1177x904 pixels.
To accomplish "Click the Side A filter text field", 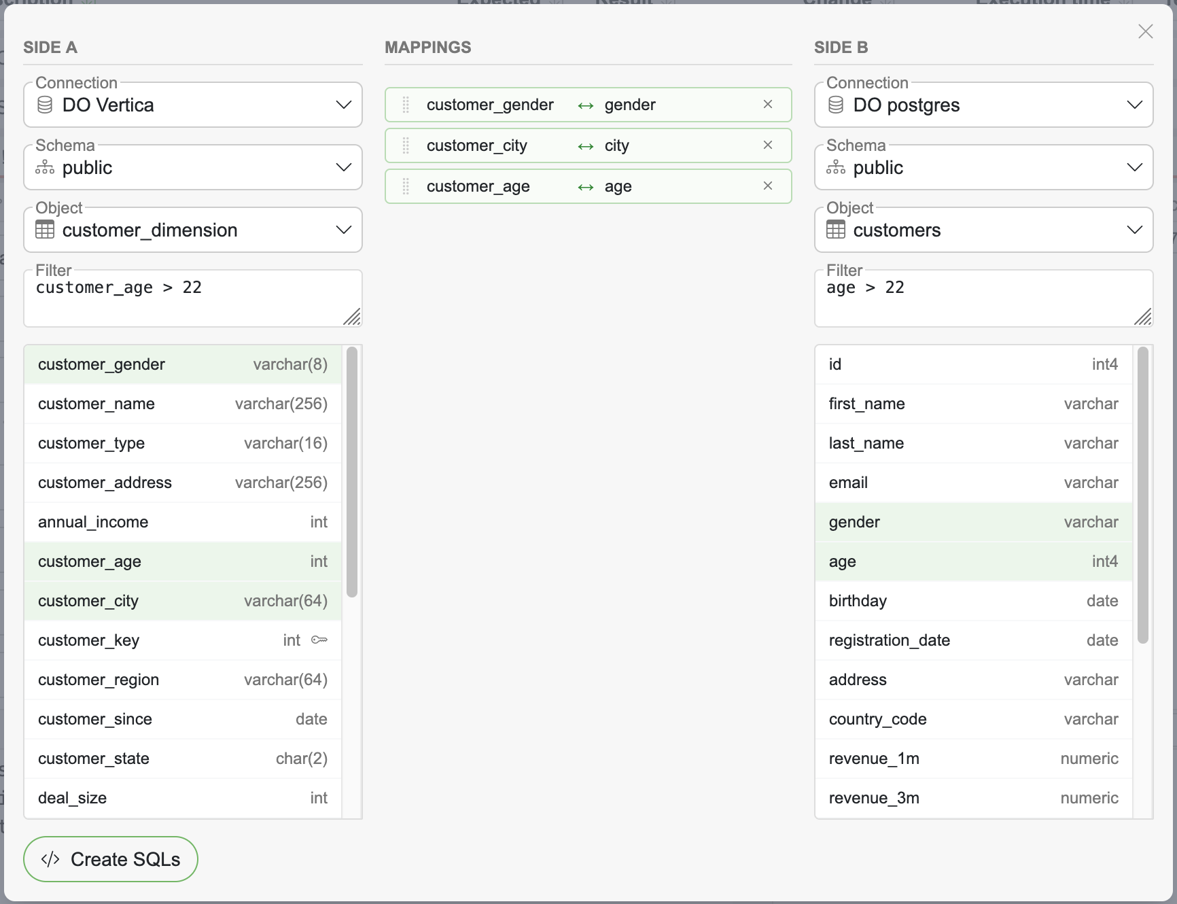I will (183, 298).
